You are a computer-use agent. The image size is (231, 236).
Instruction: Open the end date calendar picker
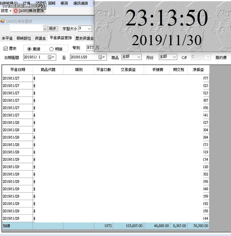(102, 57)
